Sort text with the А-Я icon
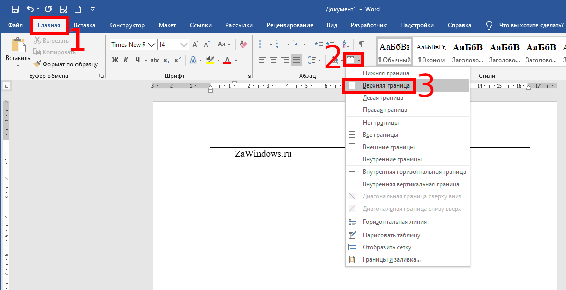Image resolution: width=566 pixels, height=290 pixels. (x=346, y=44)
